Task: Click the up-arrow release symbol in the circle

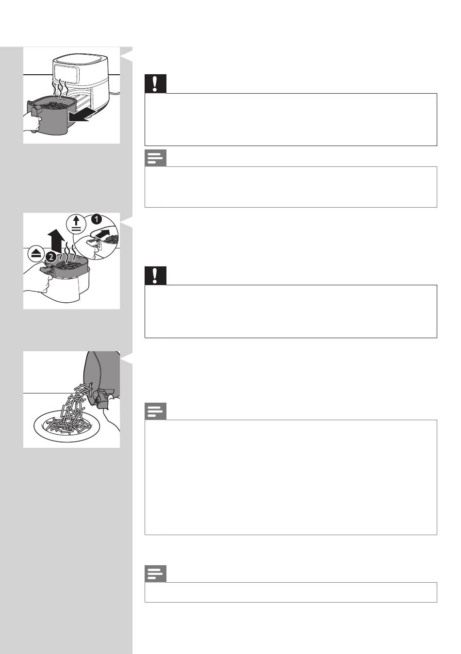Action: click(x=77, y=224)
